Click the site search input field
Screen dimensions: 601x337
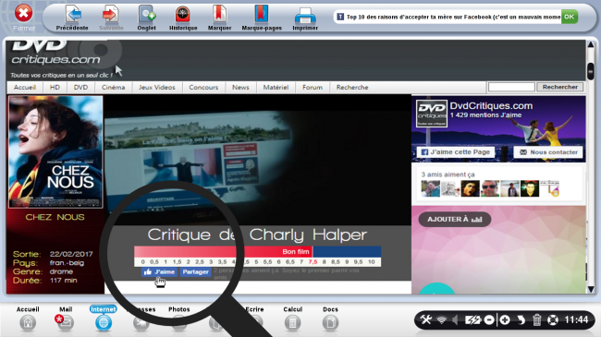pyautogui.click(x=511, y=87)
